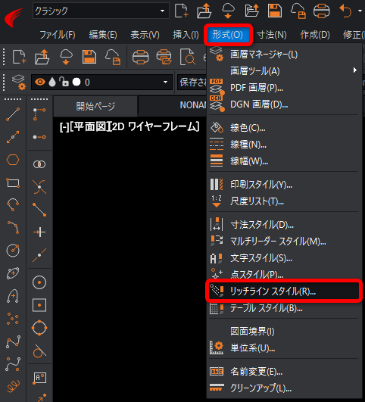
Task: Select the Helix spiral tool
Action: [14, 386]
